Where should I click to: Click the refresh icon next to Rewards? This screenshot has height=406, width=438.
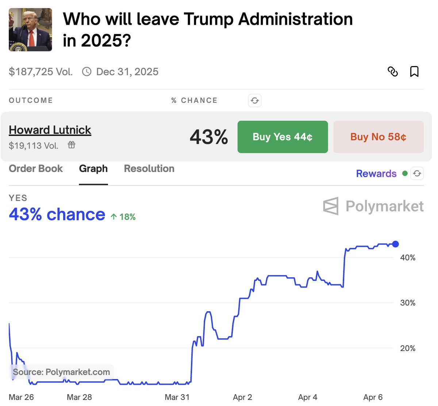417,174
